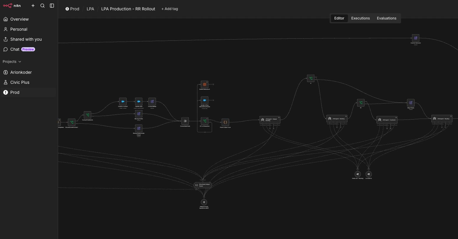Collapse sidebar using panel toggle icon
458x239 pixels.
pyautogui.click(x=52, y=6)
